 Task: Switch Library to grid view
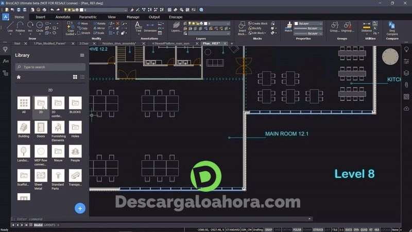click(x=75, y=77)
